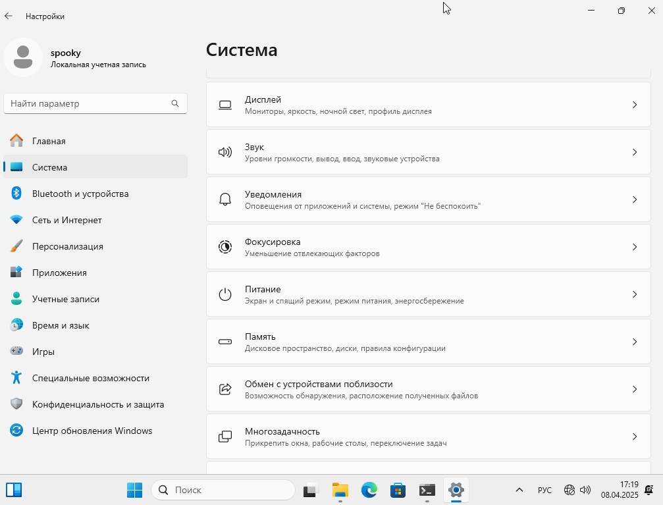Click the Bluetooth icon in sidebar
Screen dimensions: 663x505
point(16,194)
